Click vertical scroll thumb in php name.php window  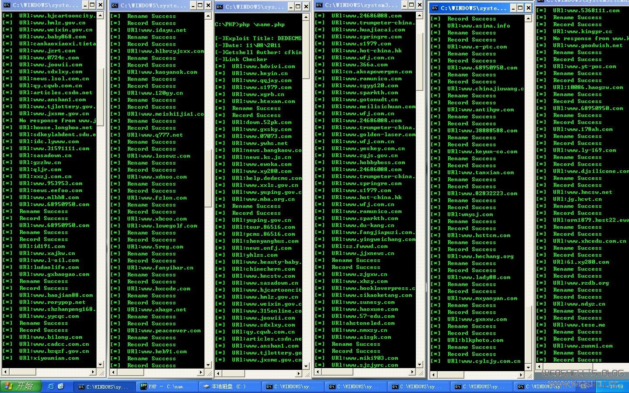coord(306,50)
